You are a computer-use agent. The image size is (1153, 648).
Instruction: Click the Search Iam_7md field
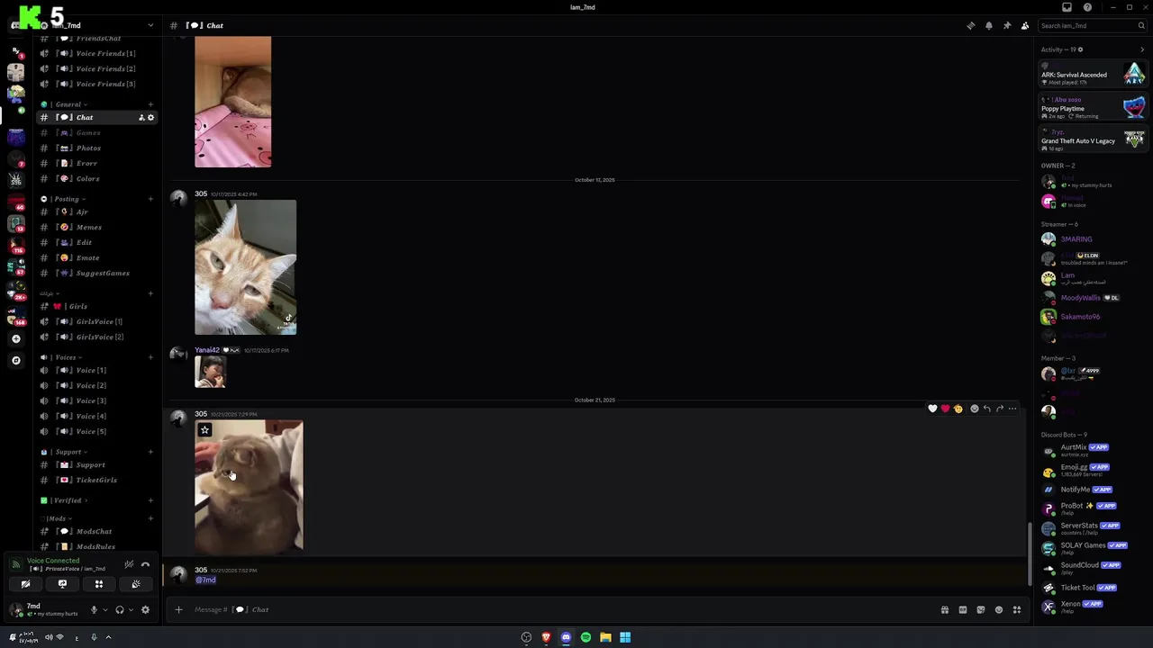click(x=1092, y=25)
